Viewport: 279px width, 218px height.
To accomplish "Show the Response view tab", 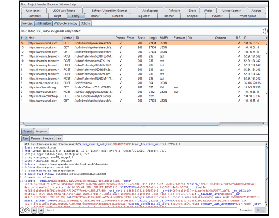I will (x=41, y=131).
